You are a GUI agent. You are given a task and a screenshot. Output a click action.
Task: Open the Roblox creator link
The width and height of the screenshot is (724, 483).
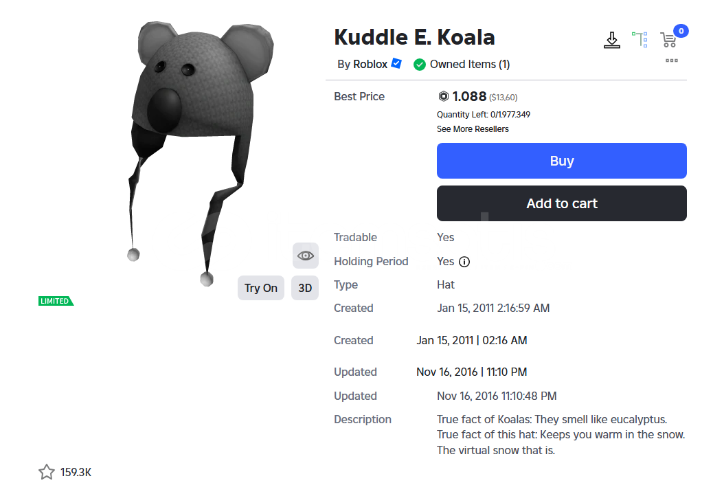point(370,64)
